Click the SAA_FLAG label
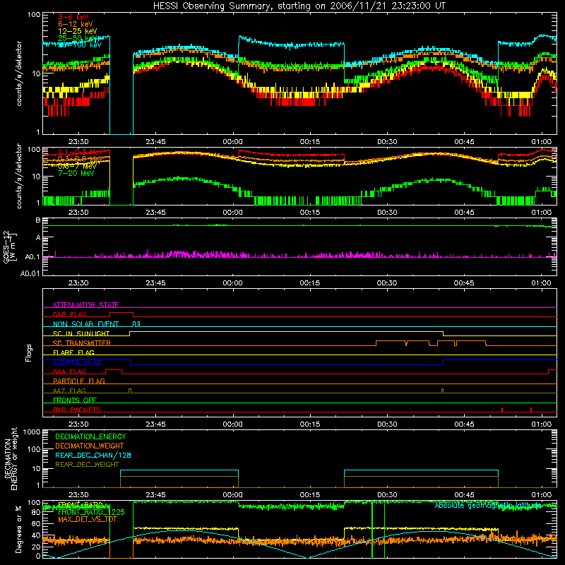 [69, 371]
